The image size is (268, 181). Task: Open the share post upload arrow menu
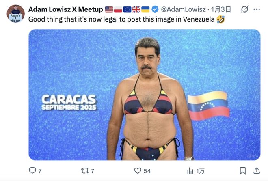(257, 170)
